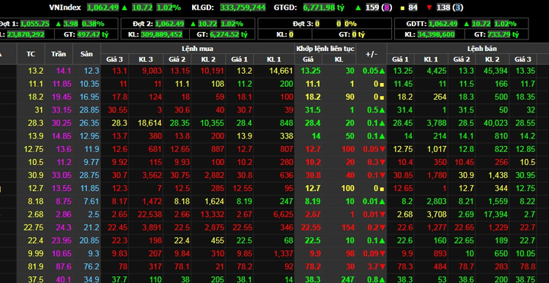Click volume 23,870,292 under Đợt 1
This screenshot has width=549, height=283.
pyautogui.click(x=26, y=34)
